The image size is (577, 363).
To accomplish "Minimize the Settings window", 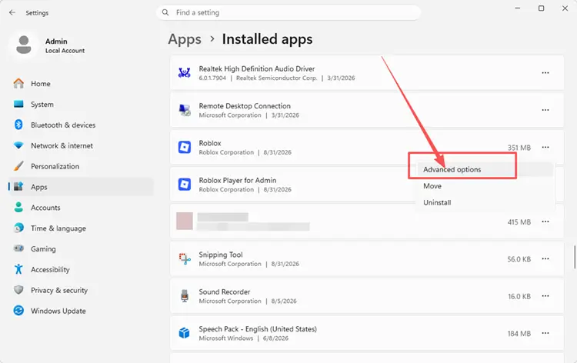I will click(x=518, y=8).
